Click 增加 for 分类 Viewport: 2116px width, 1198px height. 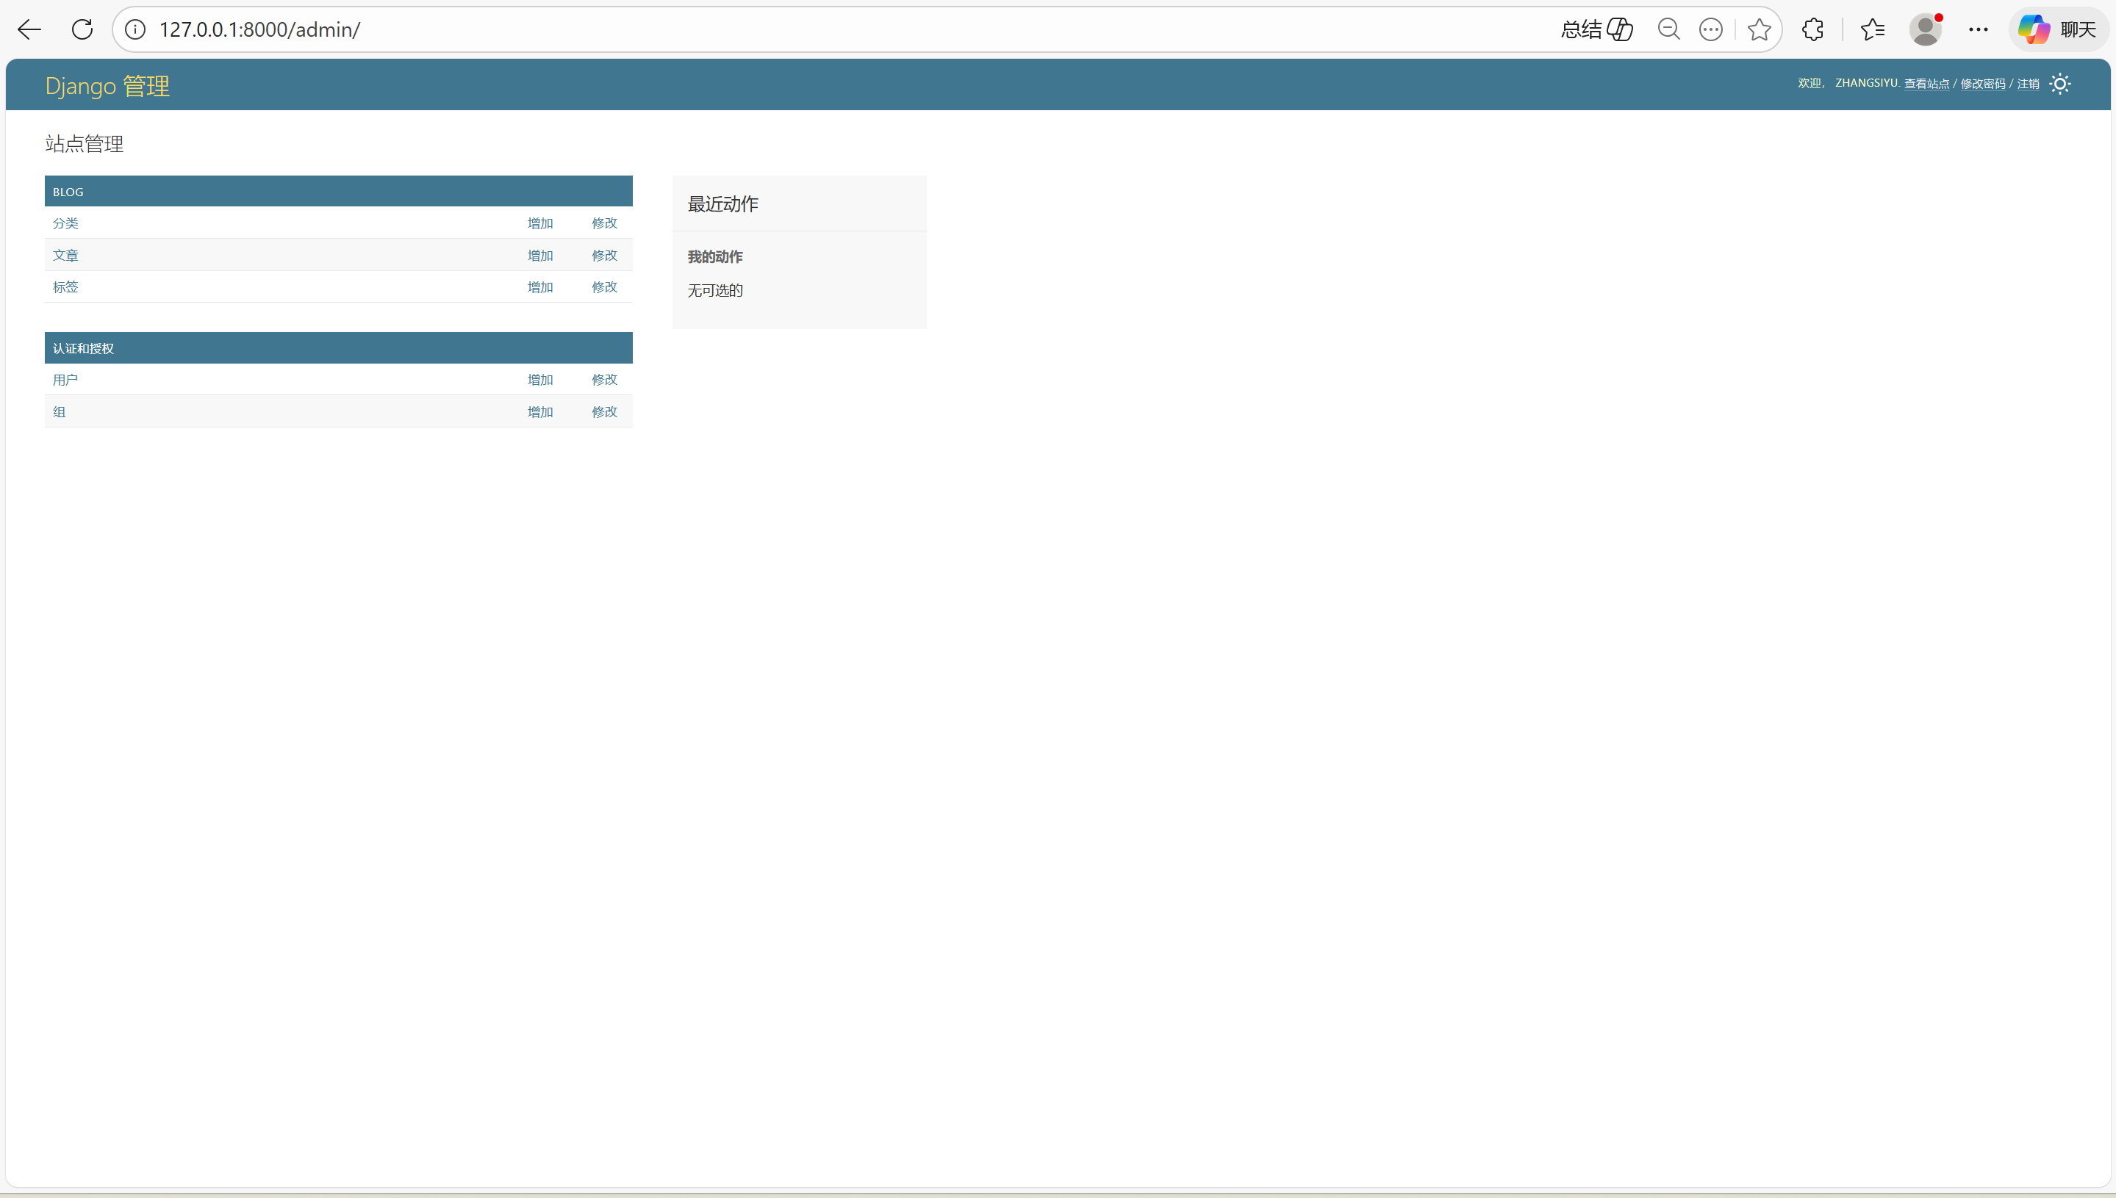coord(540,224)
